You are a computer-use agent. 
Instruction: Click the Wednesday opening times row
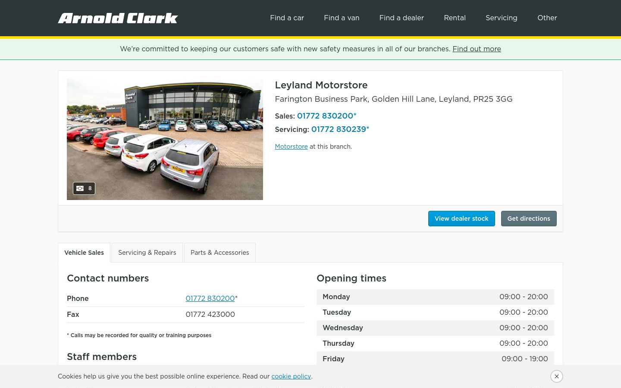435,328
